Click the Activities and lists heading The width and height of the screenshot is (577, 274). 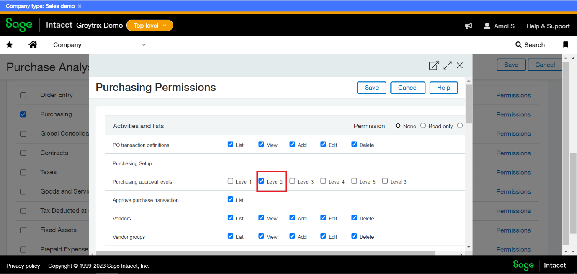pos(138,126)
